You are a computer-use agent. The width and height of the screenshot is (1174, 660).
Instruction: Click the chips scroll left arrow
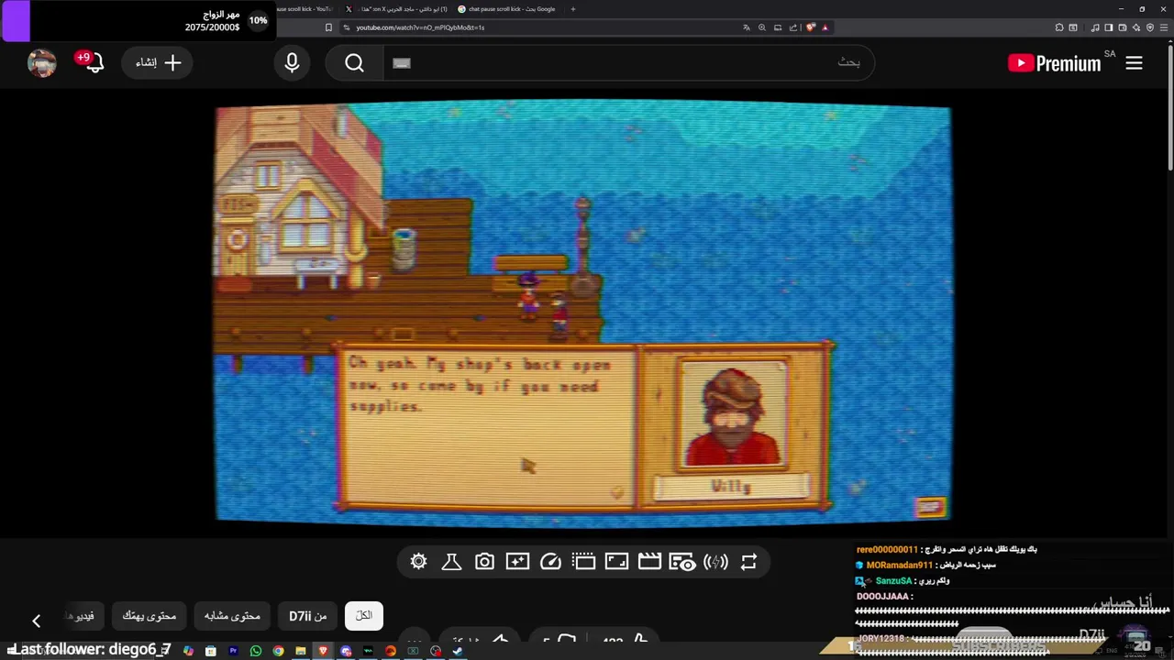coord(36,621)
